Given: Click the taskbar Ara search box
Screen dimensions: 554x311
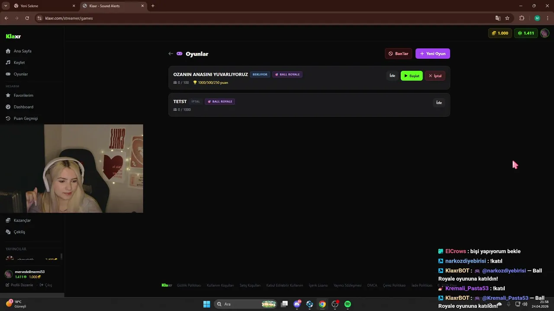Looking at the screenshot, I should (246, 304).
